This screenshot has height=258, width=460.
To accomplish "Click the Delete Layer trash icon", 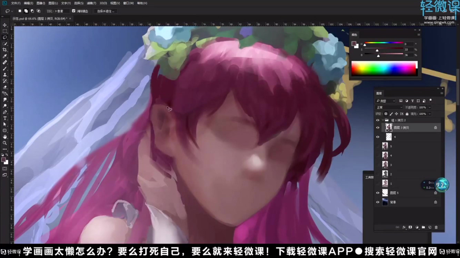I will tap(436, 227).
